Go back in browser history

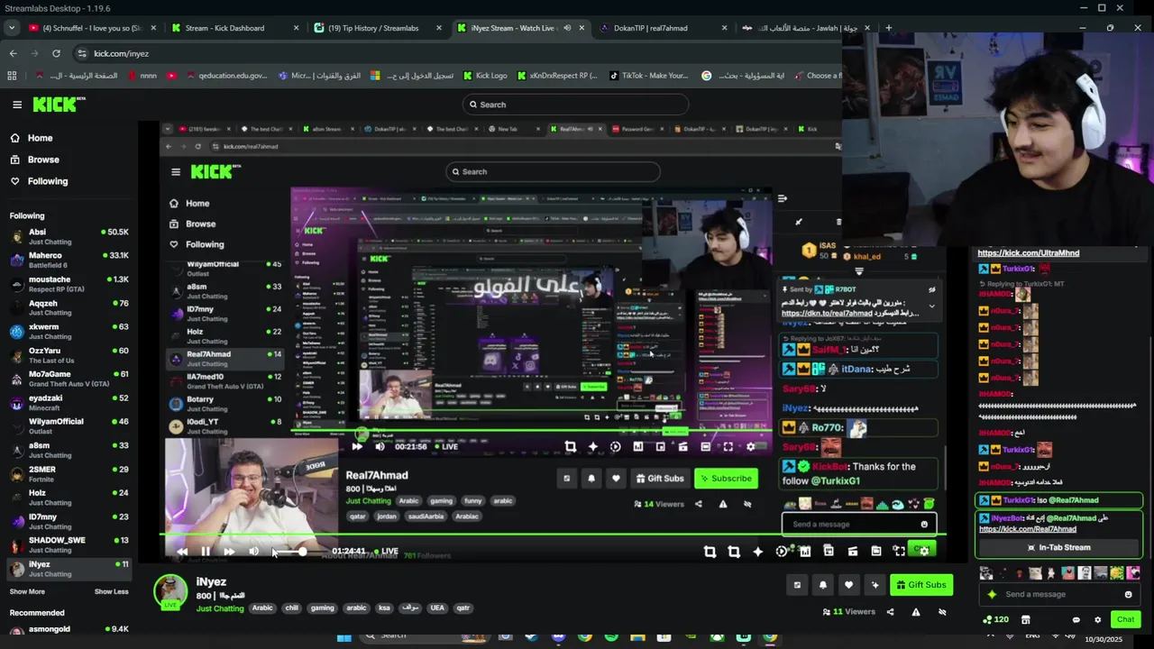click(x=13, y=53)
